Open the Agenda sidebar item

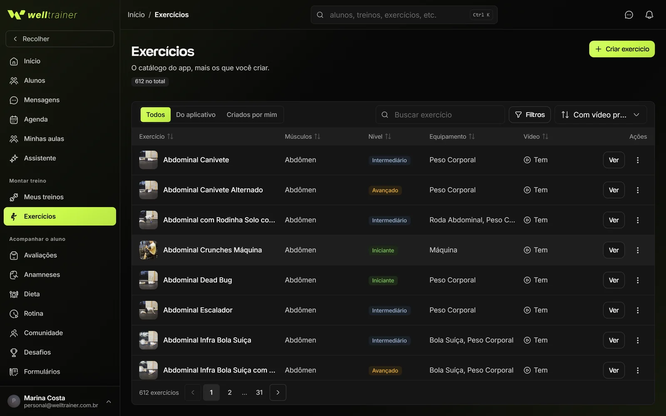tap(60, 119)
